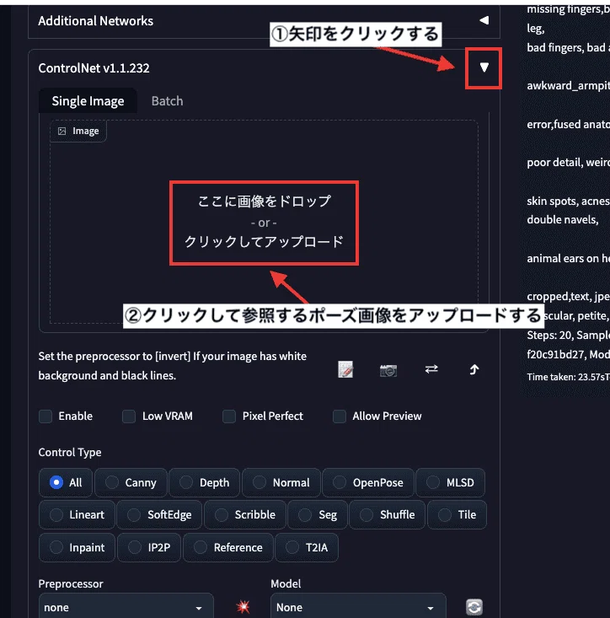Switch to the Batch tab
610x618 pixels.
(x=167, y=101)
